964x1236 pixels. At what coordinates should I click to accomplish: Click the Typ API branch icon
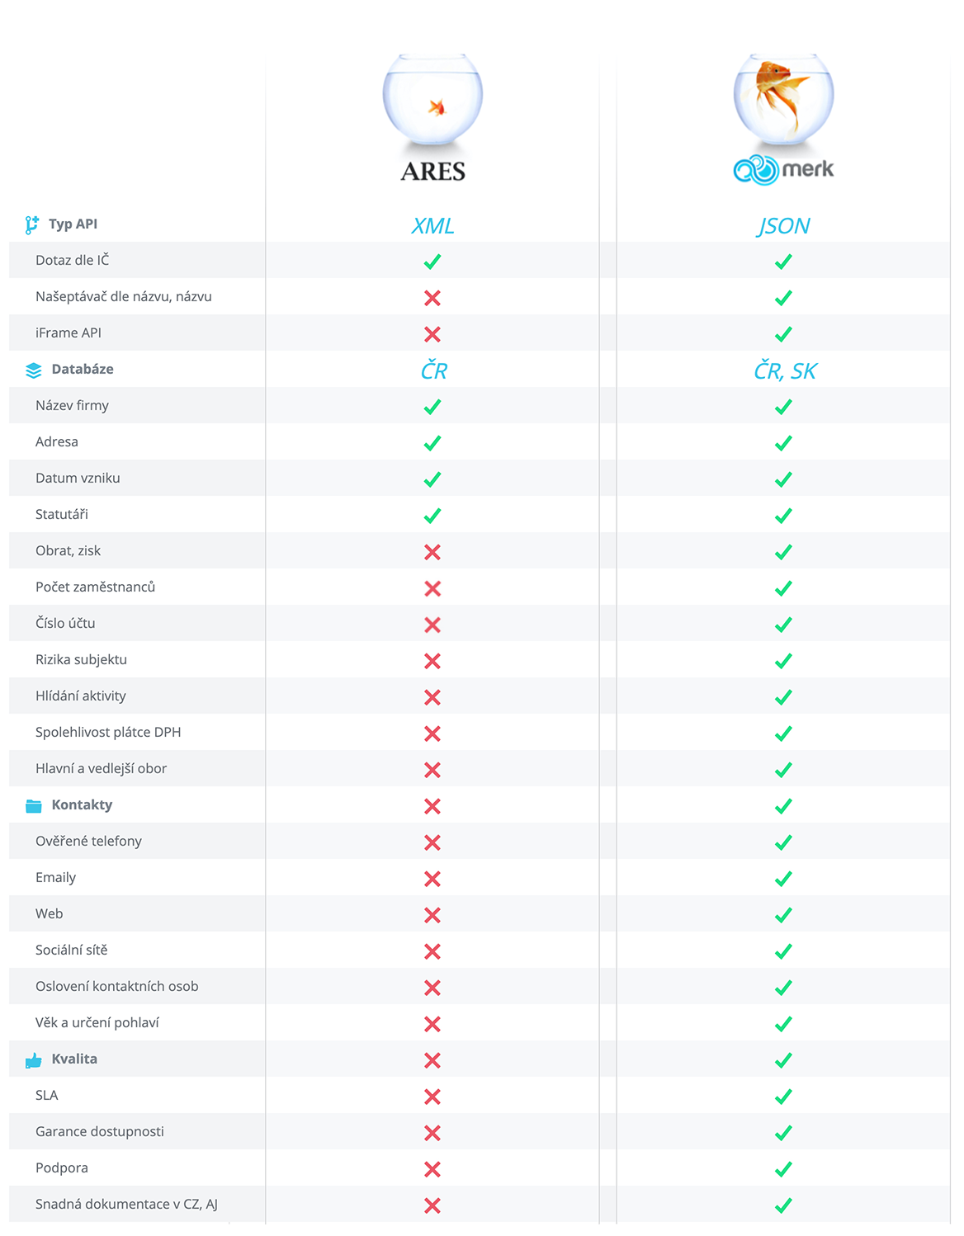coord(32,224)
